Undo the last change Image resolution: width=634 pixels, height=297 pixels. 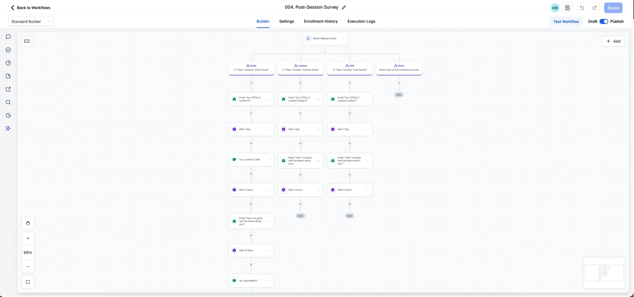(x=582, y=8)
